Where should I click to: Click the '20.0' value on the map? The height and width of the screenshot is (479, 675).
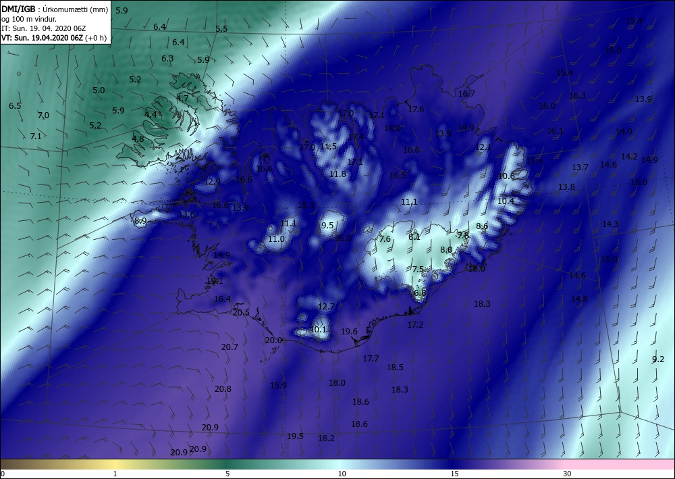[273, 341]
